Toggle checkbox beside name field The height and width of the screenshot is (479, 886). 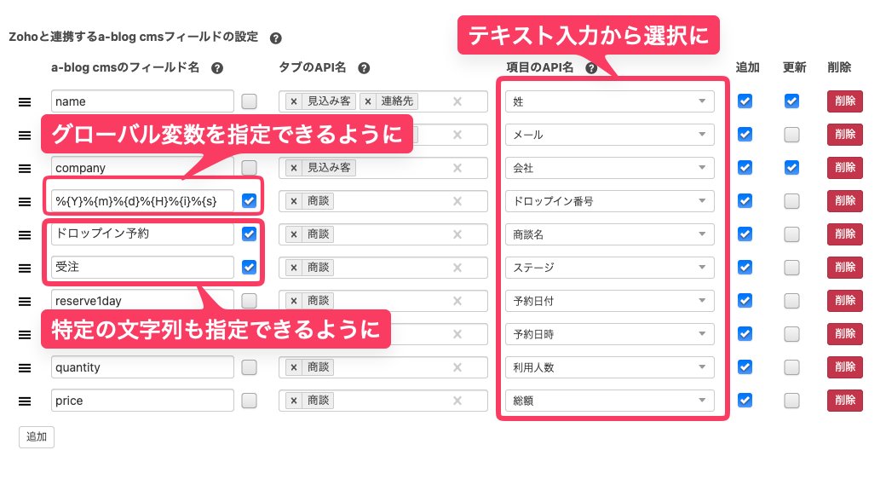click(249, 101)
